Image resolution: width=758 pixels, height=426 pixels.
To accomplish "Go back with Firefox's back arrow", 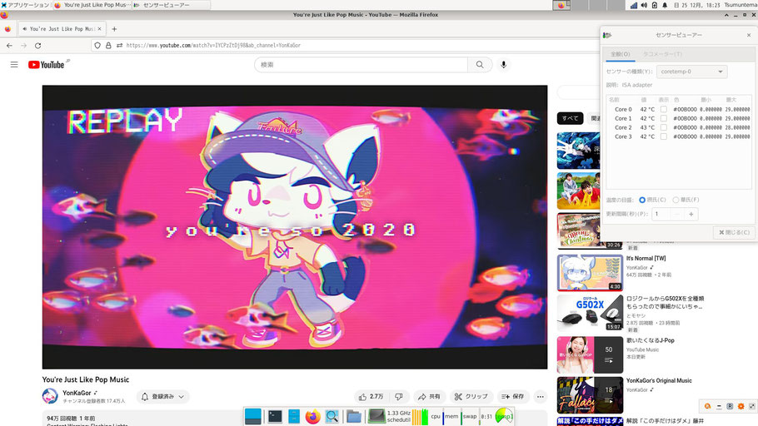I will click(x=10, y=46).
